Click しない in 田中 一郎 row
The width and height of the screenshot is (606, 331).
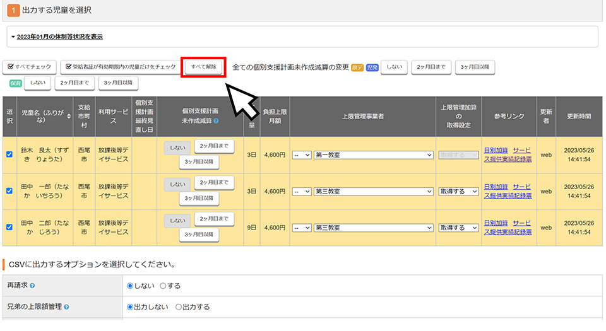click(x=177, y=184)
